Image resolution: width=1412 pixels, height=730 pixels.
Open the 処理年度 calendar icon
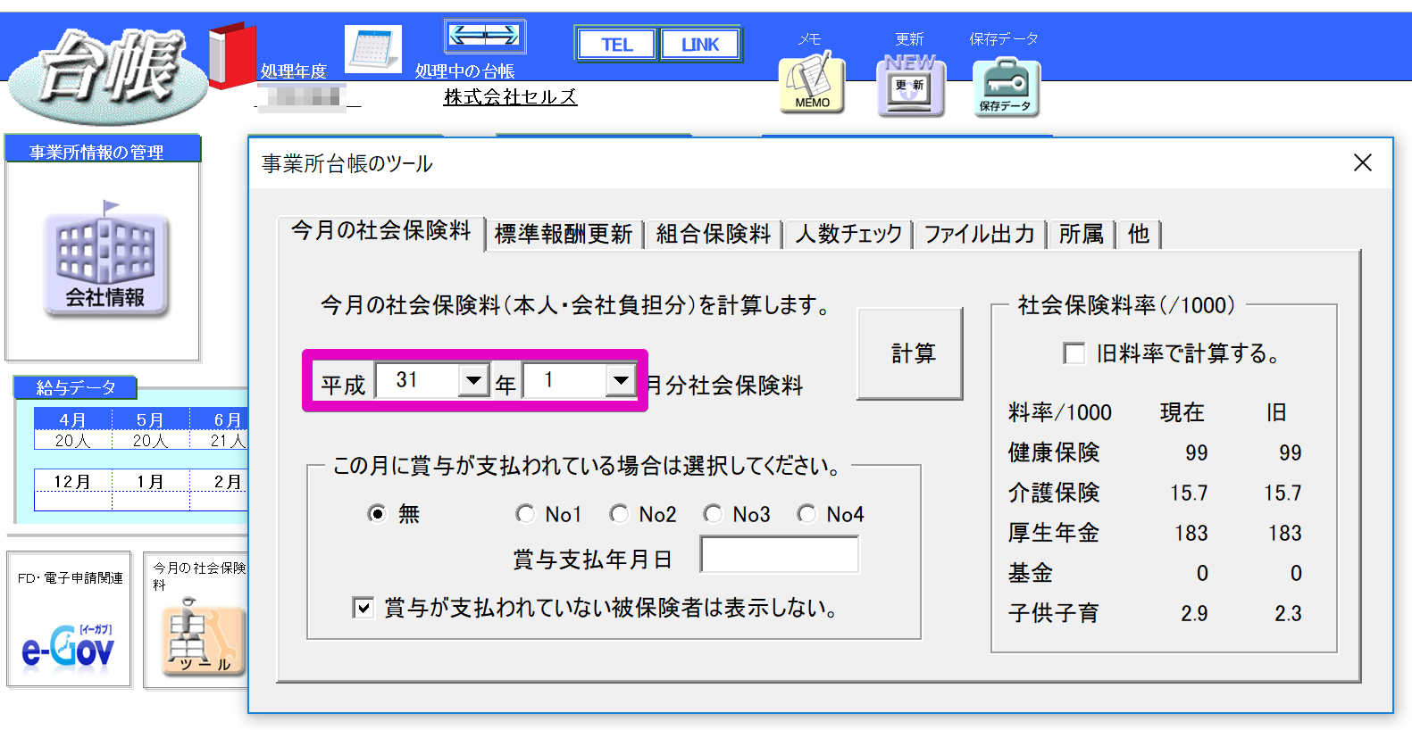373,48
